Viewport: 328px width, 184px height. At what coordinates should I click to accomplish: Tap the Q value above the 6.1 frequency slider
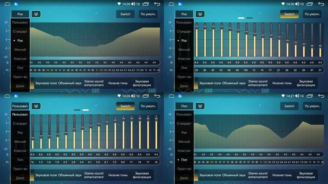106,154
